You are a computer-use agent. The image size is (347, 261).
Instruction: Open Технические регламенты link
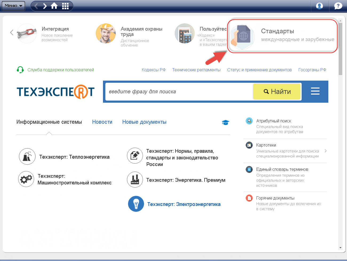196,70
